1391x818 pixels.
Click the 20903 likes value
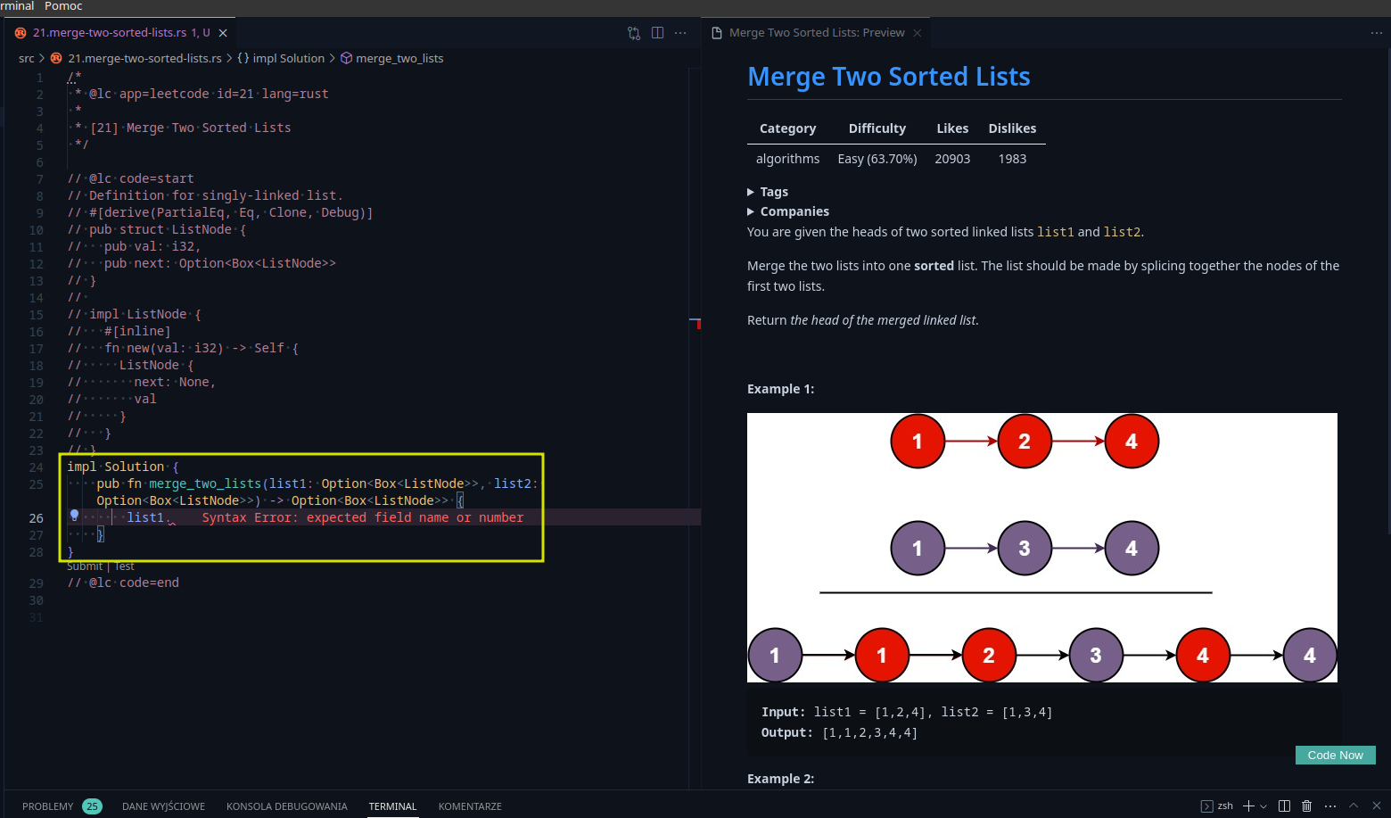pyautogui.click(x=952, y=159)
